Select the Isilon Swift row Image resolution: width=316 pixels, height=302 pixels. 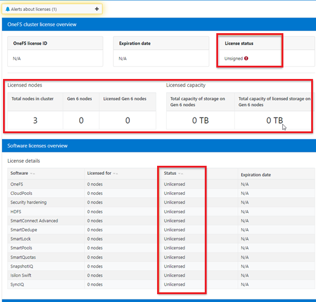coord(161,275)
